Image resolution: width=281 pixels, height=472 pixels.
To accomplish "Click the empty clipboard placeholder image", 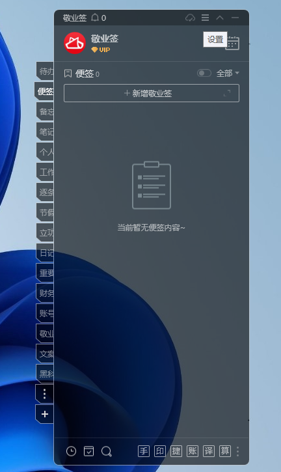I will pos(152,185).
